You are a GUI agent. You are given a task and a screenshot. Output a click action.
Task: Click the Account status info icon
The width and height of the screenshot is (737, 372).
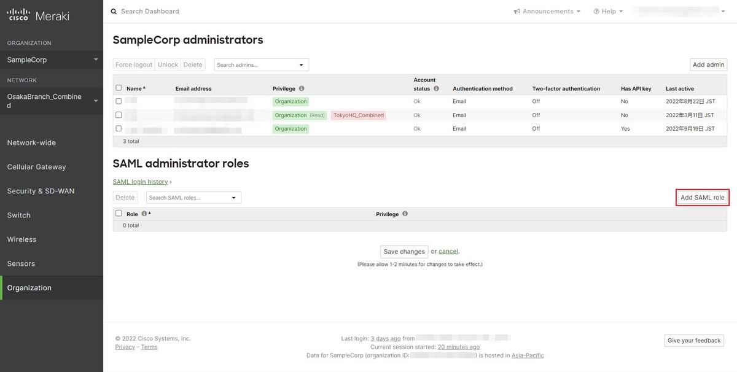click(436, 88)
